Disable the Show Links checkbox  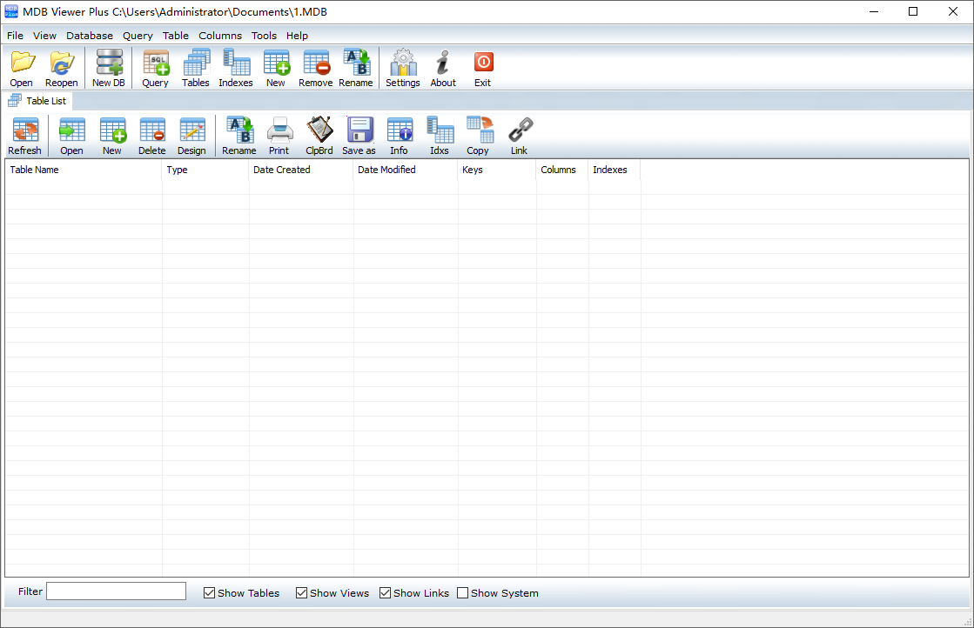(385, 593)
